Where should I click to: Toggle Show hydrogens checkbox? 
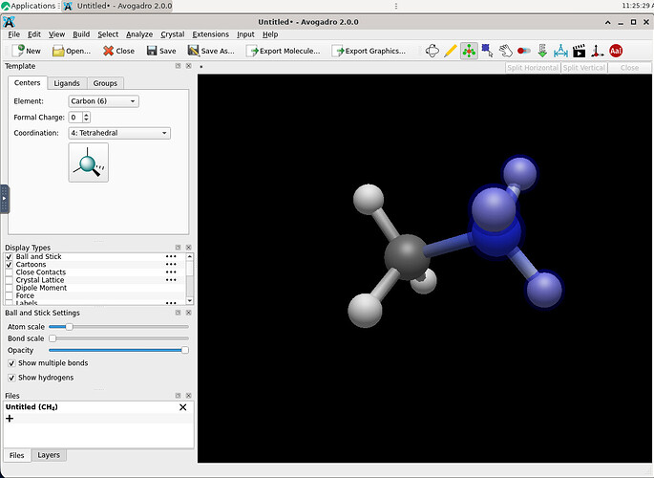point(11,378)
